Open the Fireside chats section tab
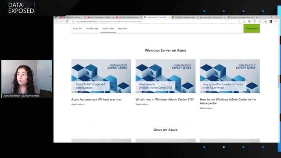281x158 pixels. coord(92,29)
